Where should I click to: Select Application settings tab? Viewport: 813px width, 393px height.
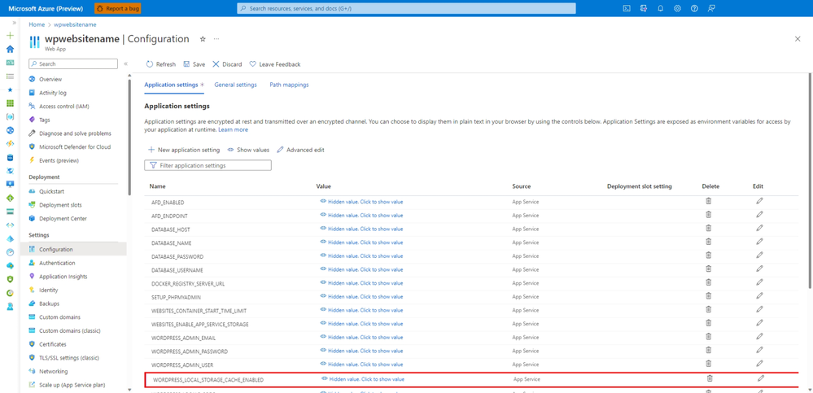173,85
